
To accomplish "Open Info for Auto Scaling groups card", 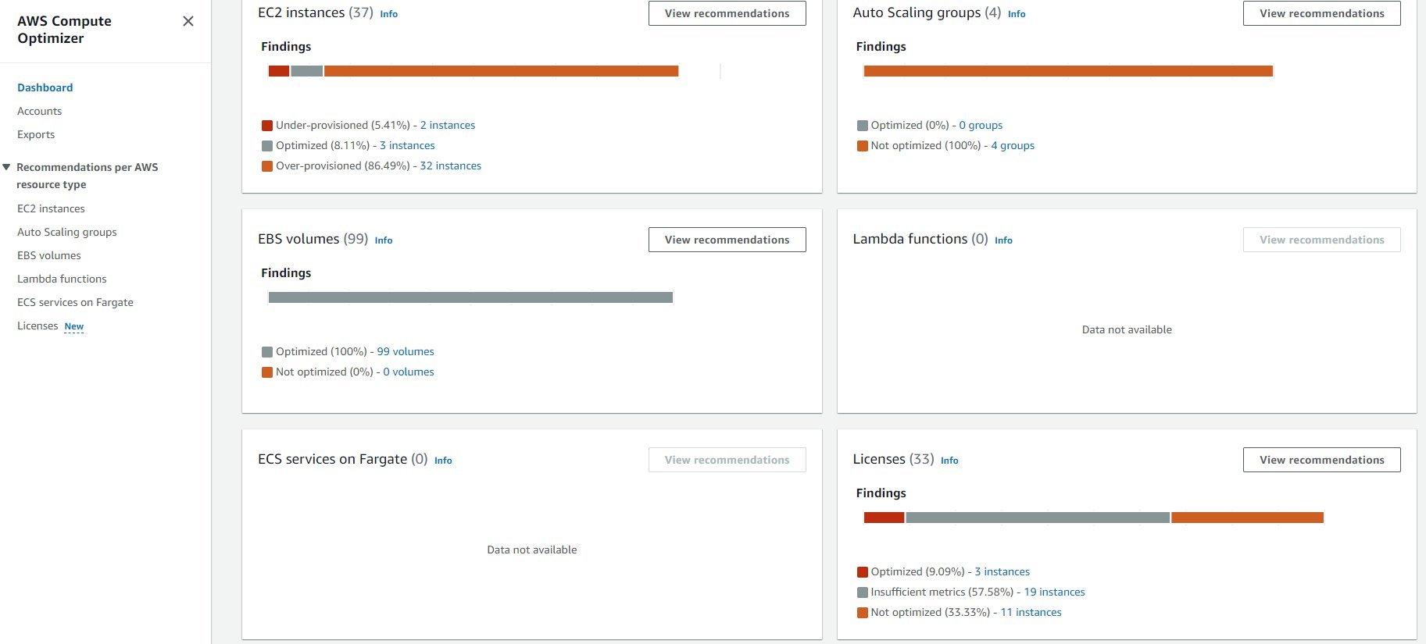I will pyautogui.click(x=1017, y=14).
